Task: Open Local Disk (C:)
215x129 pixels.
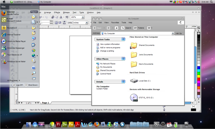Action: 140,81
